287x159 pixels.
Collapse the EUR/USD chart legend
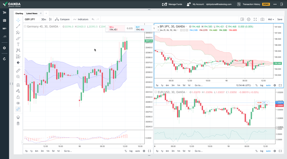coord(156,92)
